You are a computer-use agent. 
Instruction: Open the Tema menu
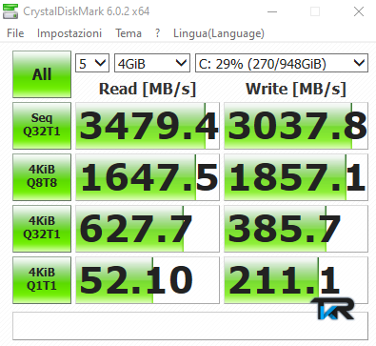(129, 33)
